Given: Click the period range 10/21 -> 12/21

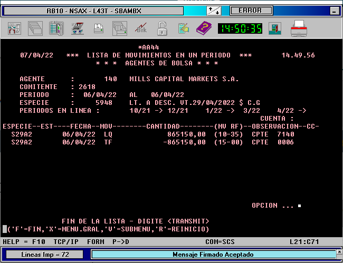Looking at the screenshot, I should (159, 111).
